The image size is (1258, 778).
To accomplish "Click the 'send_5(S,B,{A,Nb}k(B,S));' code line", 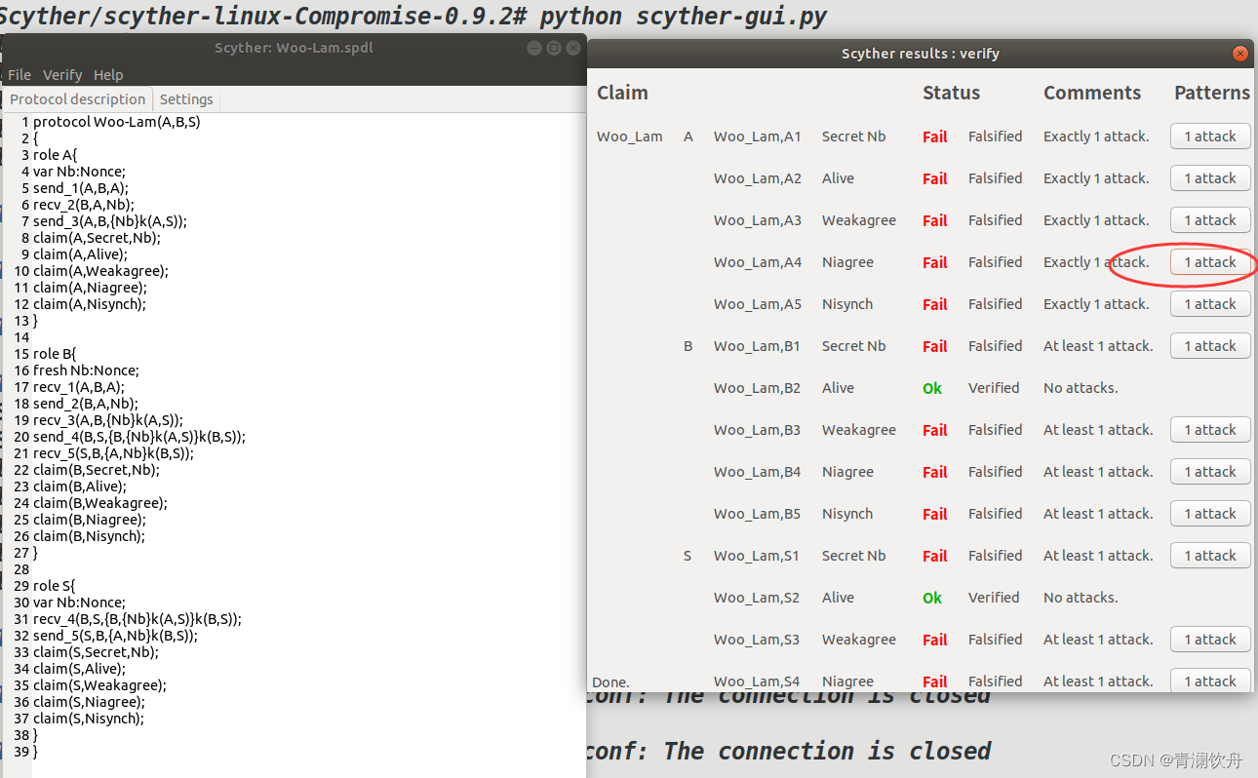I will 115,636.
